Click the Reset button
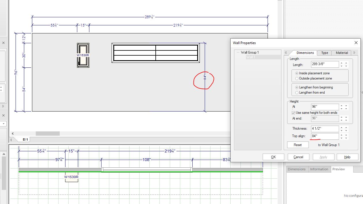 298,145
